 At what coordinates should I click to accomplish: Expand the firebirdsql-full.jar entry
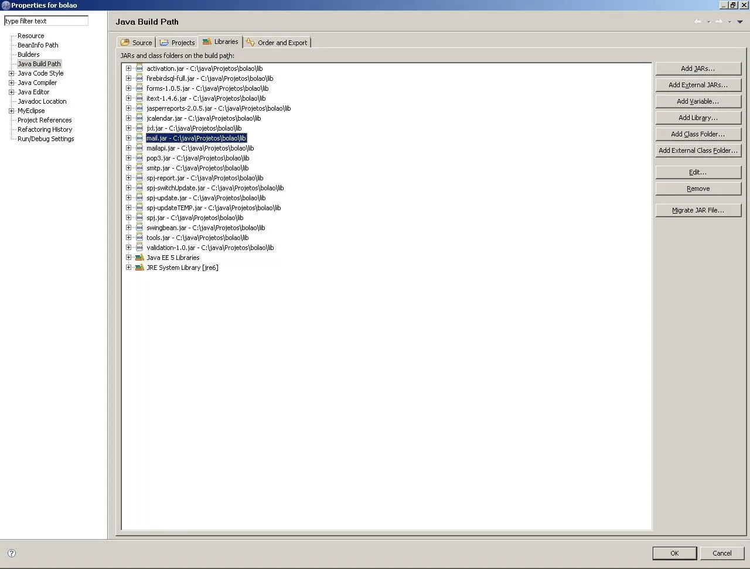[x=129, y=78]
